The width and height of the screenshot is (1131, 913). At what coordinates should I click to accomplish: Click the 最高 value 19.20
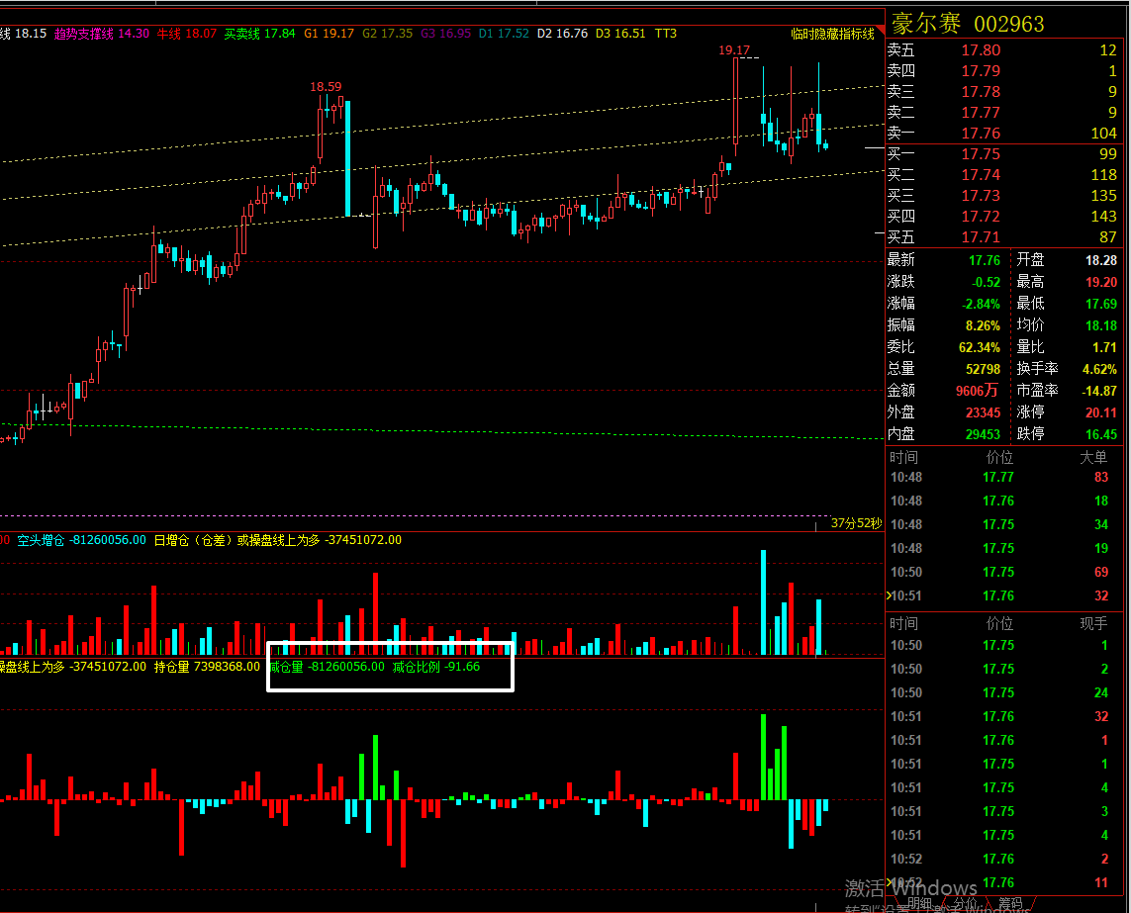tap(1101, 282)
